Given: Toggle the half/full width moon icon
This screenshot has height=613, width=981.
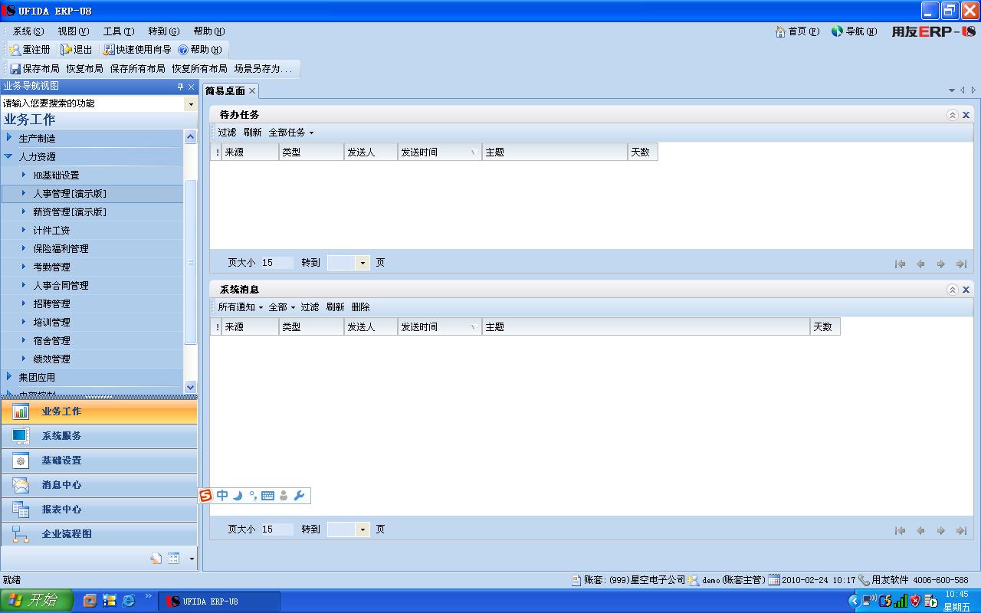Looking at the screenshot, I should [x=238, y=496].
